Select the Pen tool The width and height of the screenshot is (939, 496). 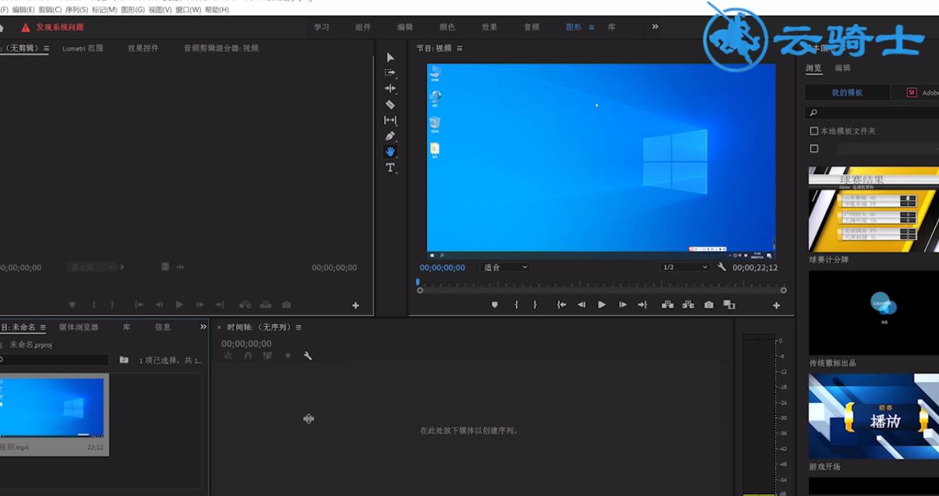click(390, 136)
